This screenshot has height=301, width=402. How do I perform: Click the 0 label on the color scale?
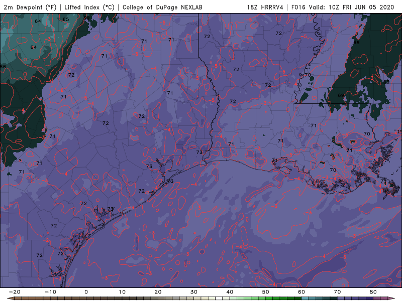tap(86, 292)
